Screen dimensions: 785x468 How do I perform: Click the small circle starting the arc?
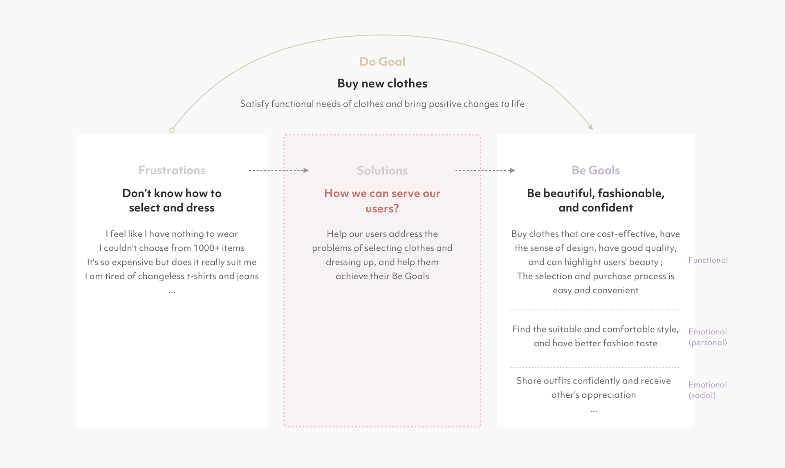click(172, 130)
